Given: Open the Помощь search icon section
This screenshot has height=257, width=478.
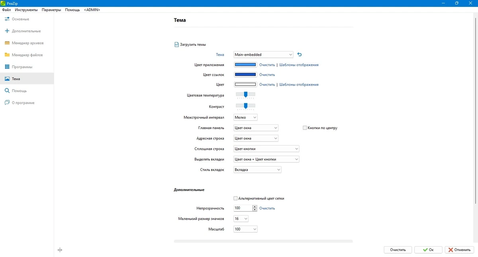Looking at the screenshot, I should 7,91.
